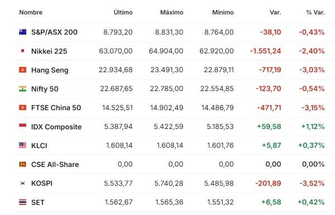
Task: Click the Sri Lanka flag beside CSE All-Share
Action: click(x=23, y=164)
